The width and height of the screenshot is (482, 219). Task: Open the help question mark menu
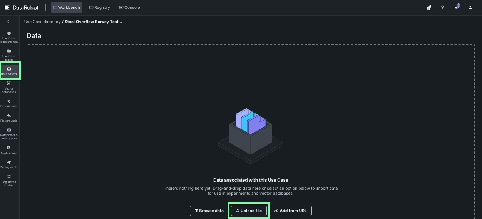point(442,8)
